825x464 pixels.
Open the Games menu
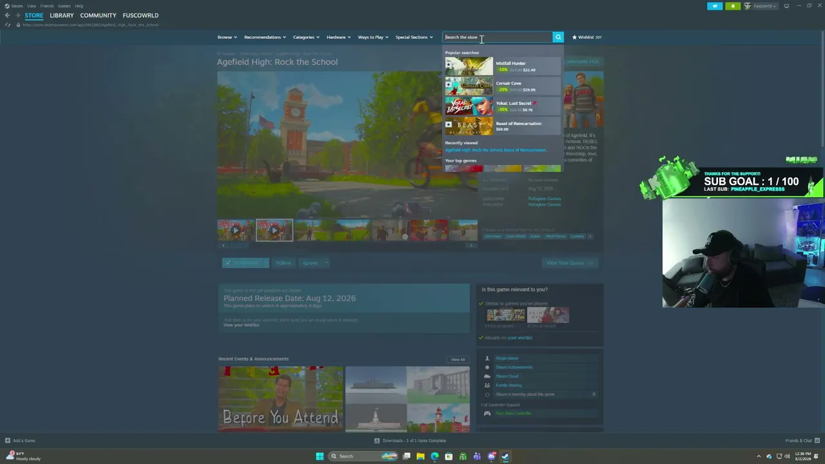click(x=64, y=6)
